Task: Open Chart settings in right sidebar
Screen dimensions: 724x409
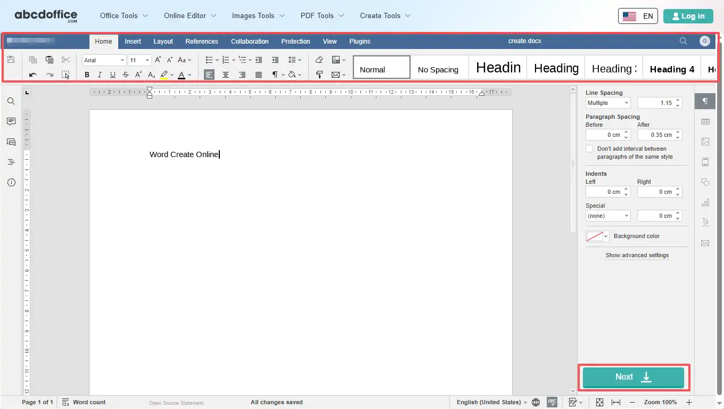Action: (705, 202)
